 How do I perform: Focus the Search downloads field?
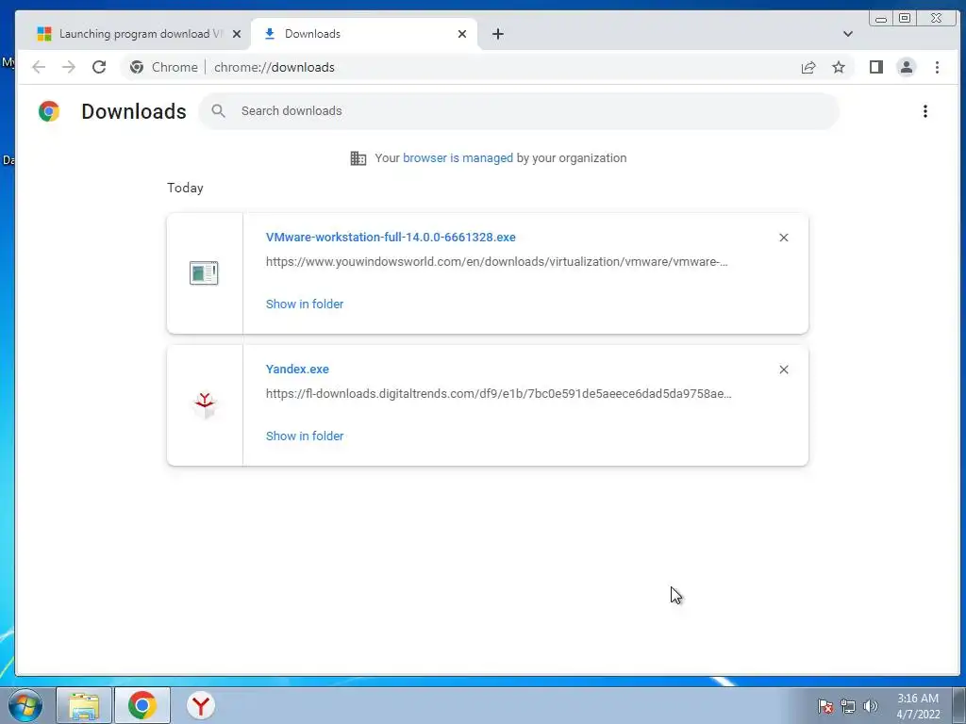point(519,111)
